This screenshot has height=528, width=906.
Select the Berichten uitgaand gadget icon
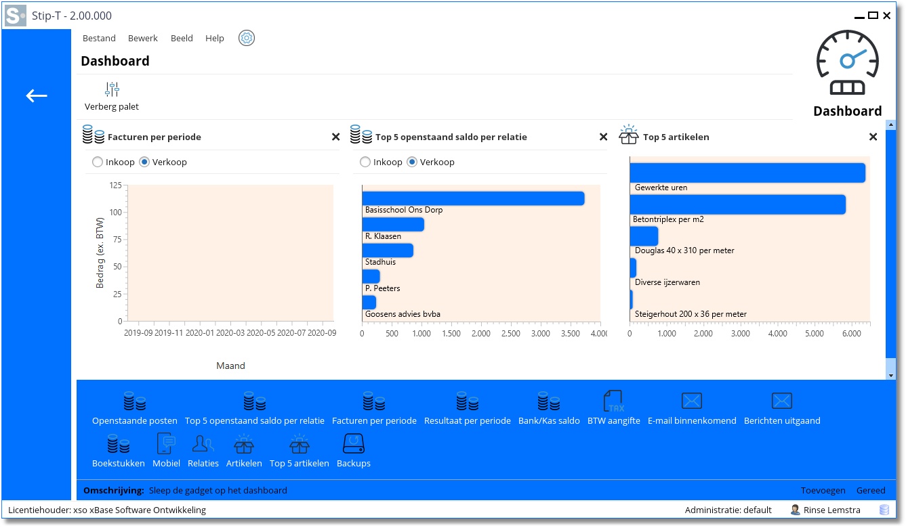tap(781, 401)
